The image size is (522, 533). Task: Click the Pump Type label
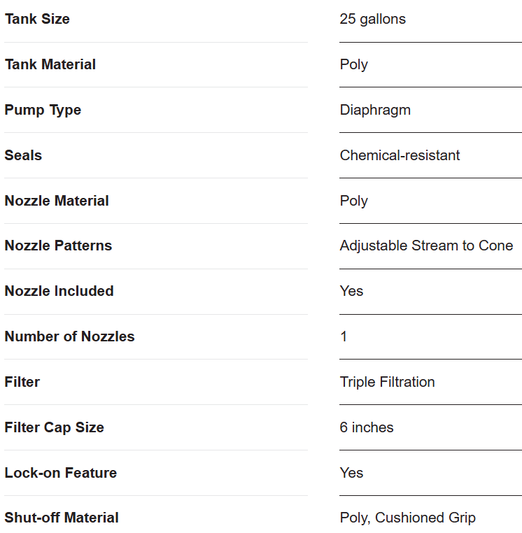tap(43, 110)
